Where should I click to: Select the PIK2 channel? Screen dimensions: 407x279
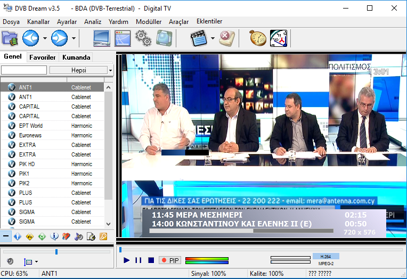[x=52, y=183]
